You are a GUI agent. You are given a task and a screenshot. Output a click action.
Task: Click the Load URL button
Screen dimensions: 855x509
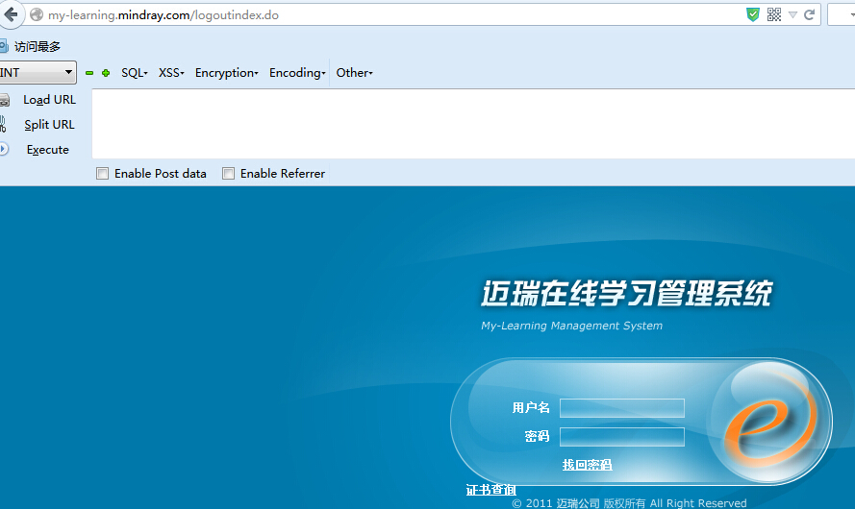tap(49, 100)
